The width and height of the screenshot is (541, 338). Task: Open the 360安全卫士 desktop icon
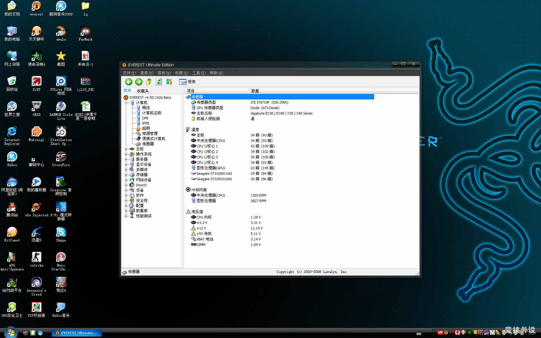[x=12, y=310]
